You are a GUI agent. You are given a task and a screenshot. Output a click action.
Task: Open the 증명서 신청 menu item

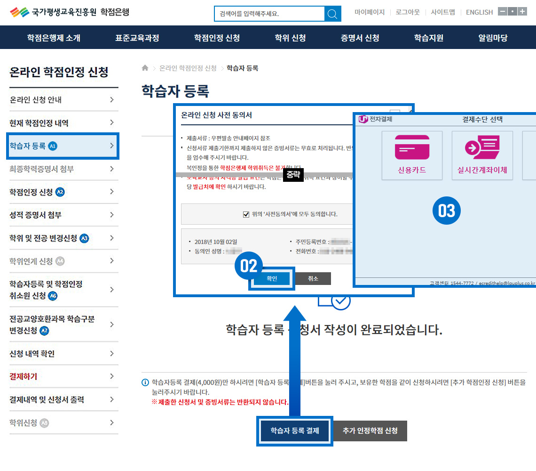360,38
